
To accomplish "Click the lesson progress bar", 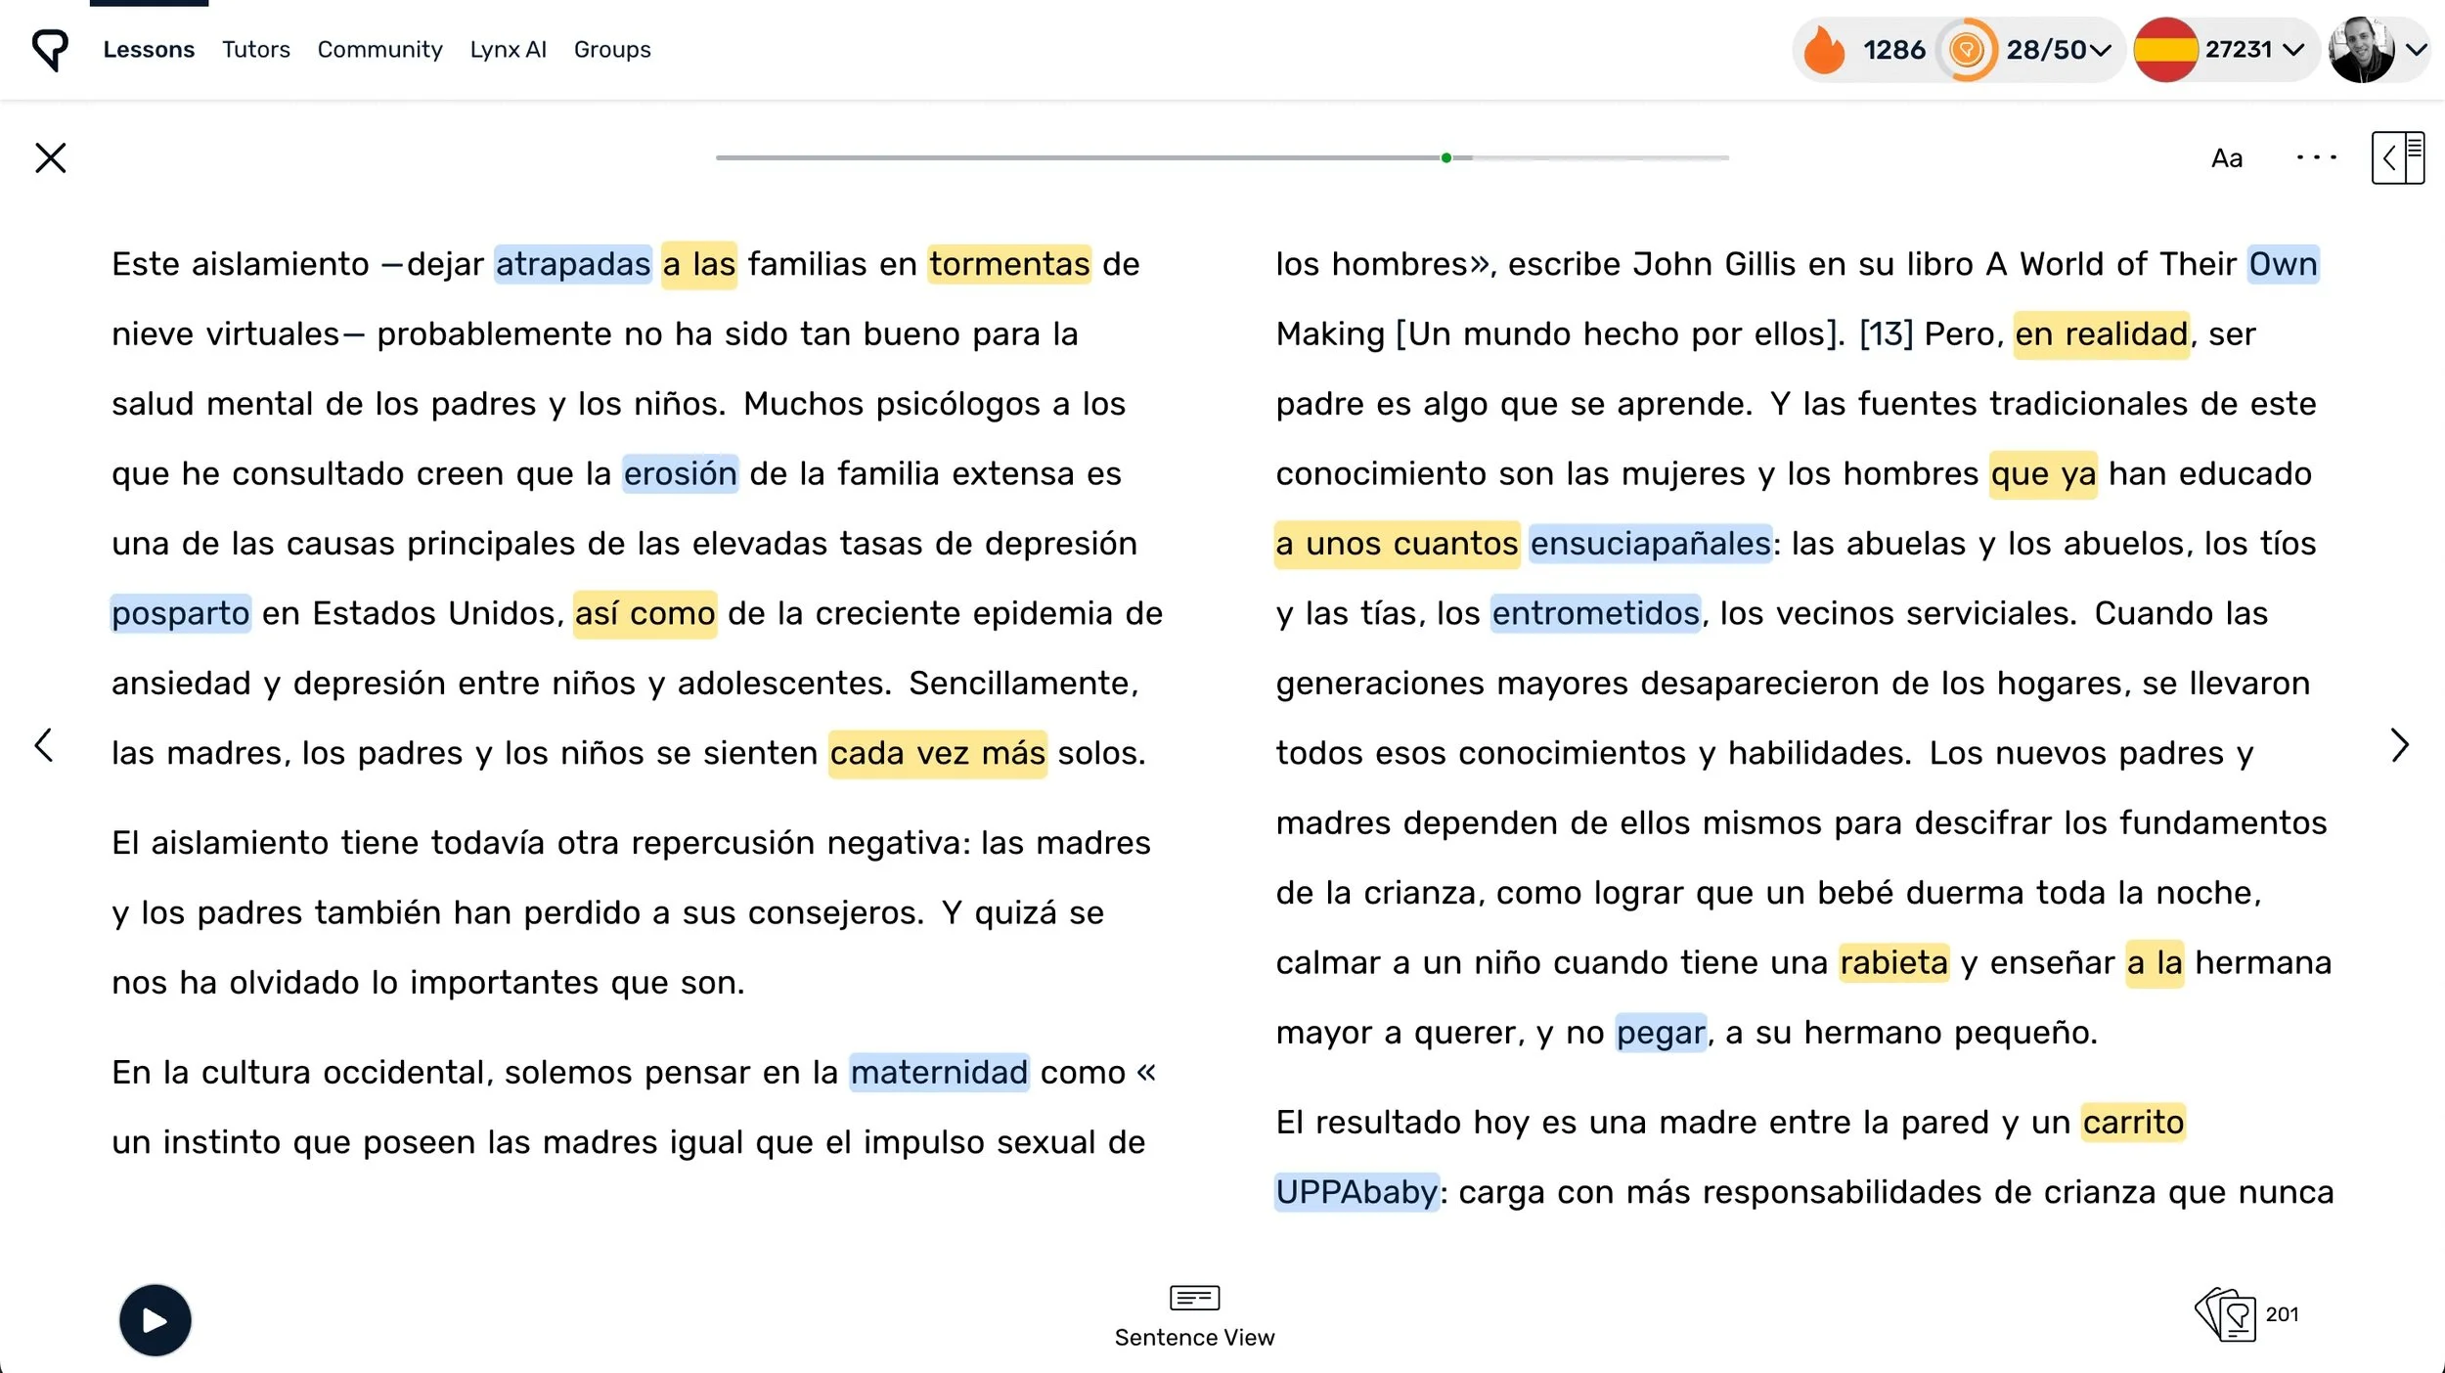I will click(x=1222, y=157).
